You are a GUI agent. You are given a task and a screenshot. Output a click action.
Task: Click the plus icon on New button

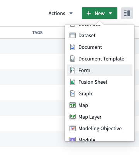click(x=89, y=13)
